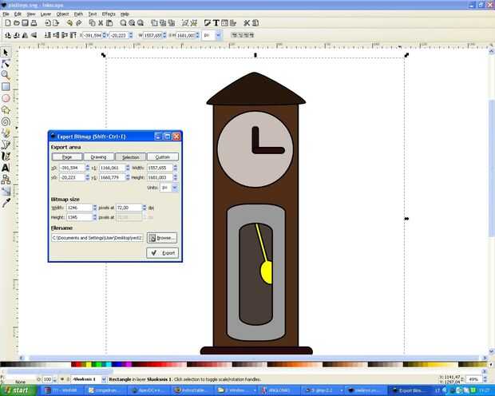Click the x0 stepper in Export dialog
495x396 pixels.
(x=88, y=168)
